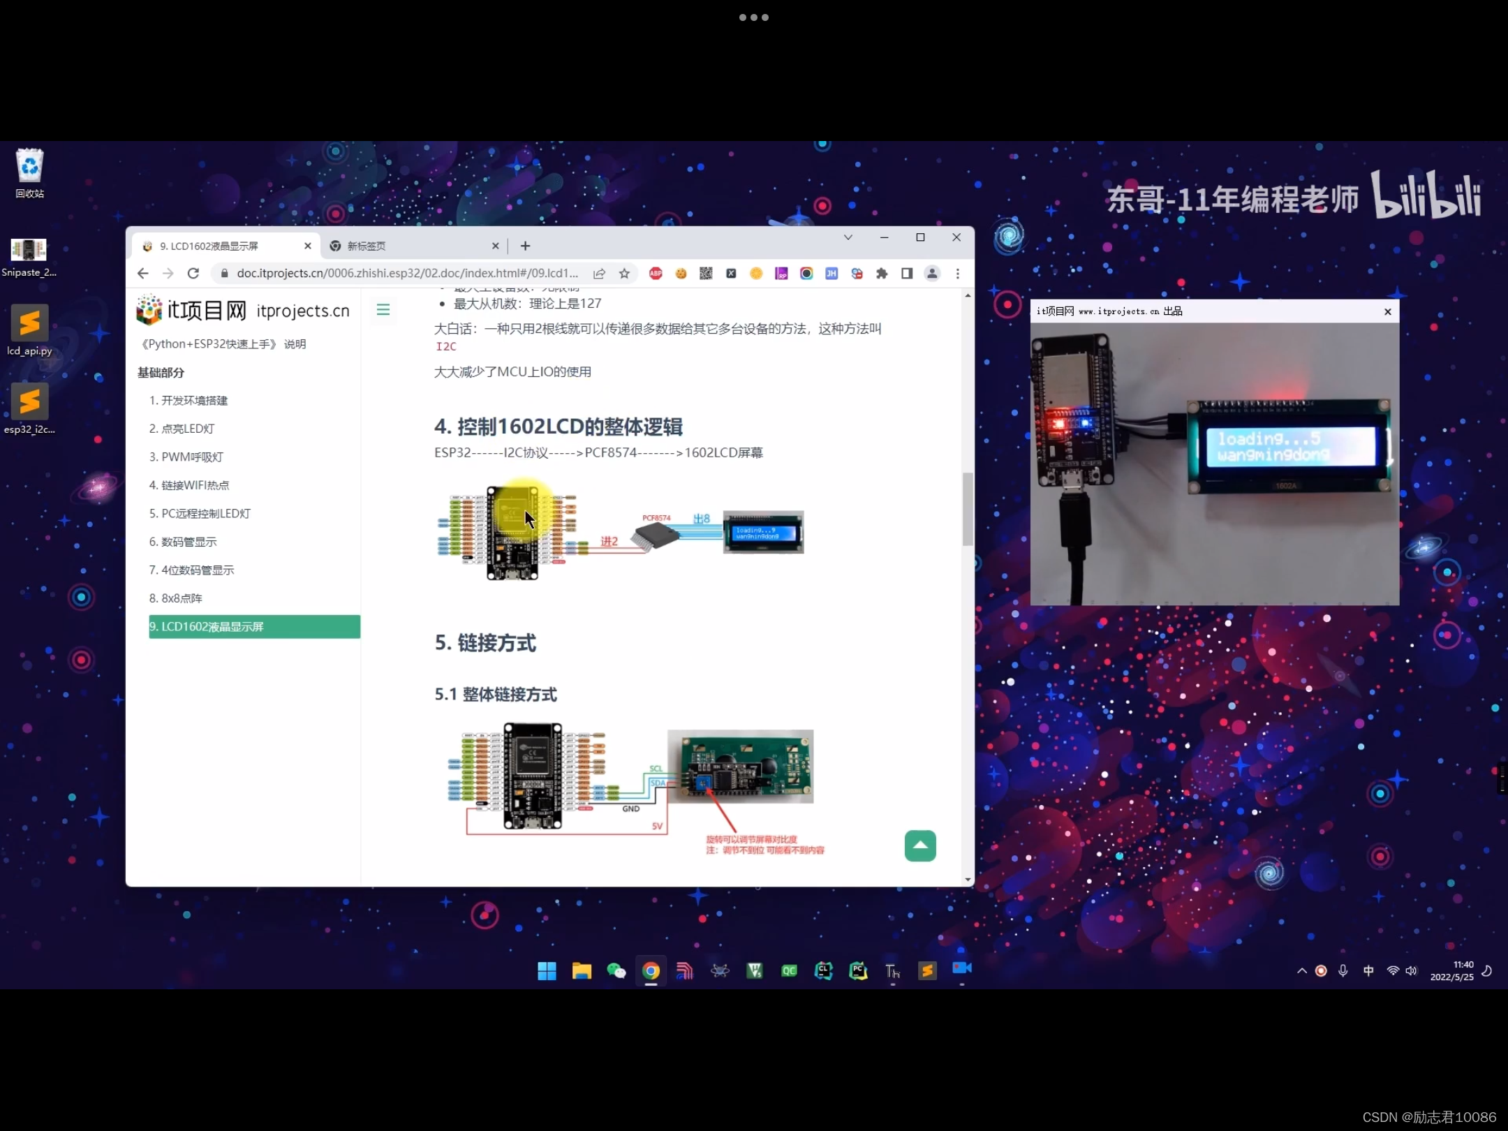Click the address bar URL field
Image resolution: width=1508 pixels, height=1131 pixels.
(407, 274)
